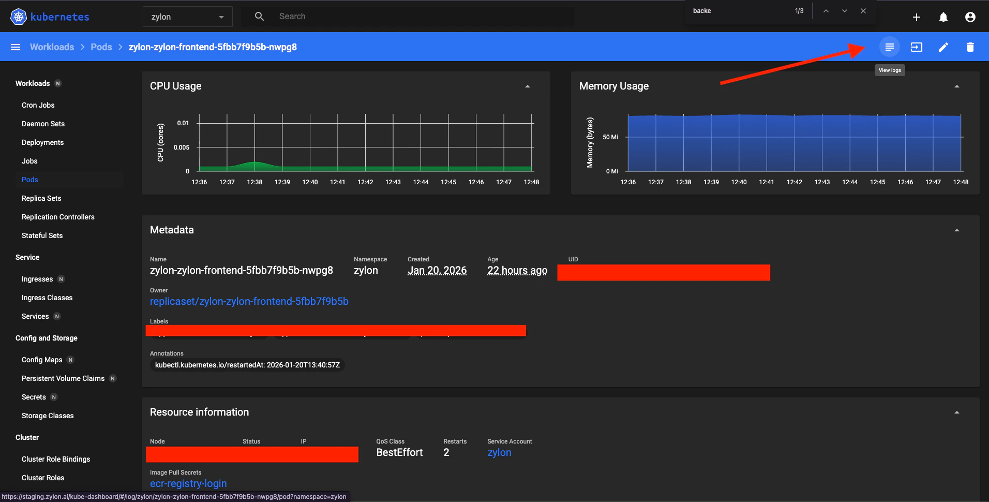Image resolution: width=989 pixels, height=502 pixels.
Task: Go to previous find match
Action: coord(826,11)
